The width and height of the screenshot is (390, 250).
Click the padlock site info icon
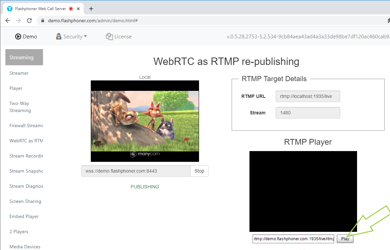(x=43, y=21)
